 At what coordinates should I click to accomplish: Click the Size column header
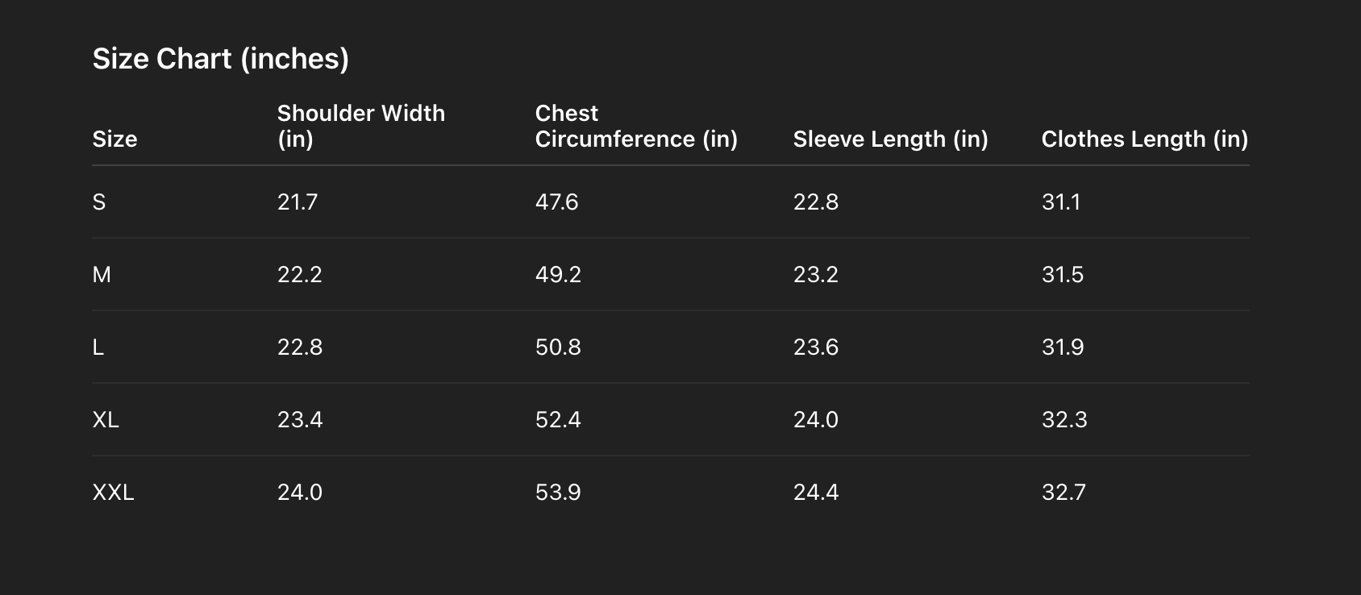(114, 139)
